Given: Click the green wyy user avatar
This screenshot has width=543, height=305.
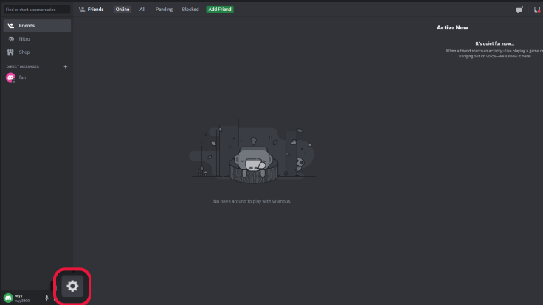Looking at the screenshot, I should coord(8,298).
